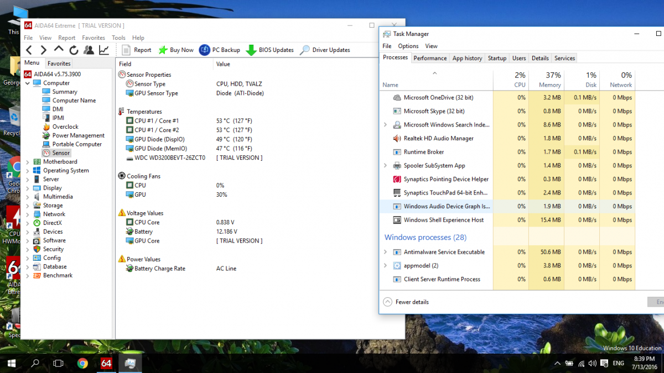This screenshot has height=373, width=664.
Task: Sort processes by CPU column
Action: pos(511,80)
